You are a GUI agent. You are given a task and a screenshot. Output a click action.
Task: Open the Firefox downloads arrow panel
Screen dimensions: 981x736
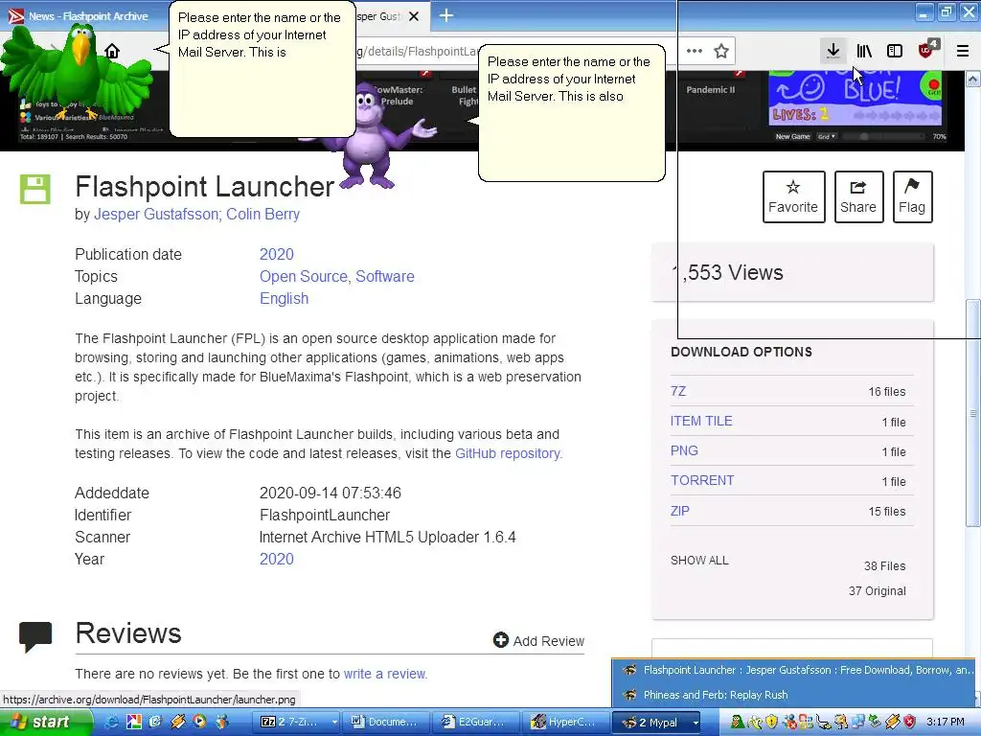pyautogui.click(x=833, y=51)
